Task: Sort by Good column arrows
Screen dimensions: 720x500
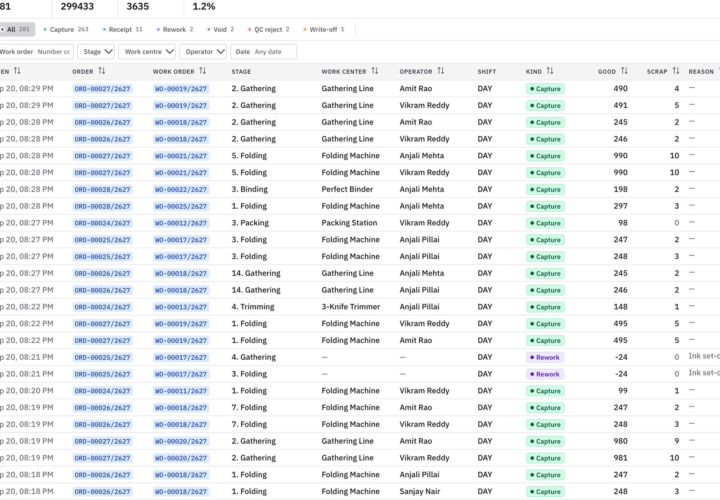Action: click(624, 71)
